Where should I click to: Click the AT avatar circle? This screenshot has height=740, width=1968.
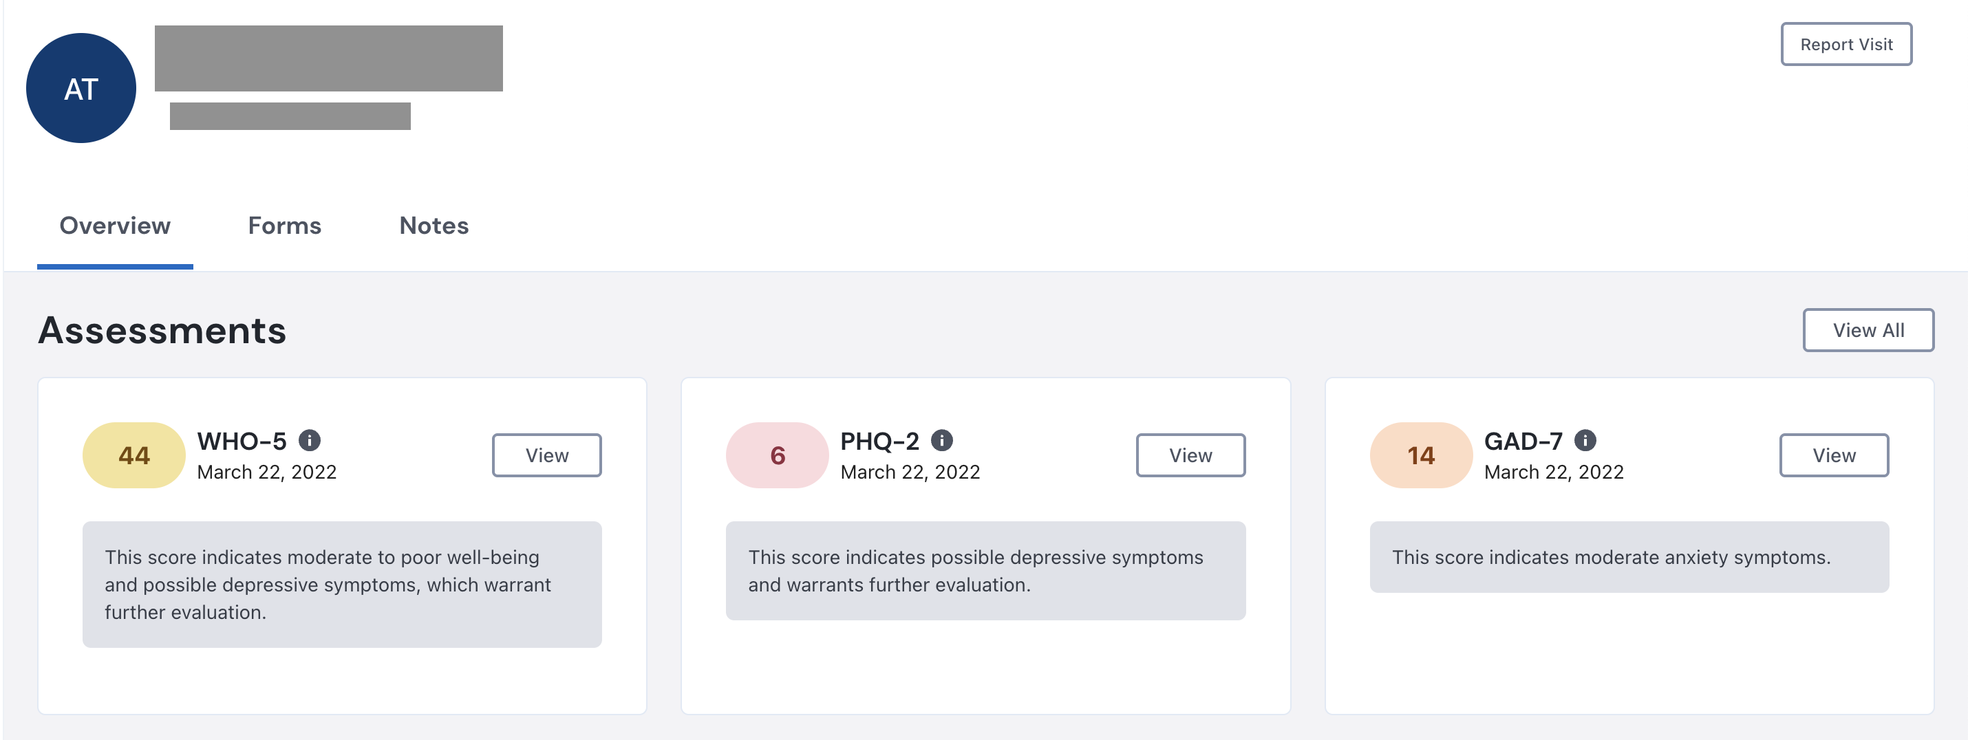coord(81,89)
